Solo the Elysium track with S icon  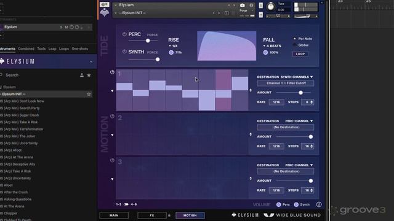[x=61, y=27]
